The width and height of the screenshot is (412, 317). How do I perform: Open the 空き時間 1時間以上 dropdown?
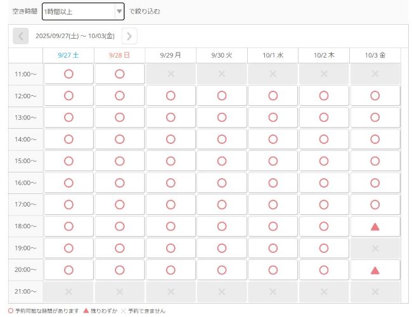coord(82,11)
